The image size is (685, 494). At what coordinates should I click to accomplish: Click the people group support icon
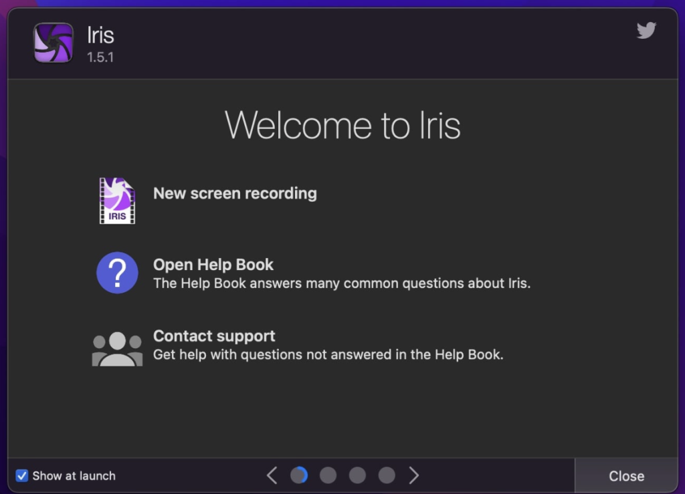[x=117, y=348]
